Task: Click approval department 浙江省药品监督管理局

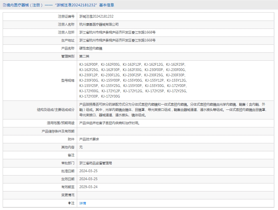Action: [95, 163]
